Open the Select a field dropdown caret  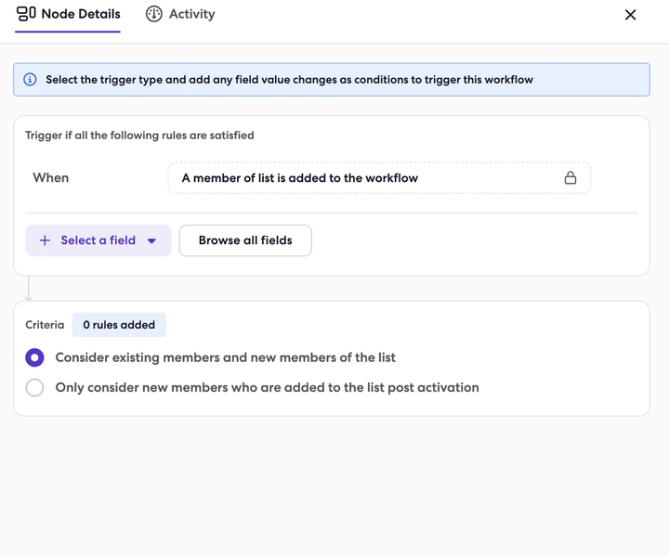tap(151, 240)
